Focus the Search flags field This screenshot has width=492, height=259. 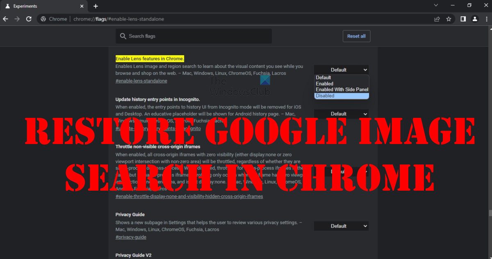pyautogui.click(x=194, y=36)
